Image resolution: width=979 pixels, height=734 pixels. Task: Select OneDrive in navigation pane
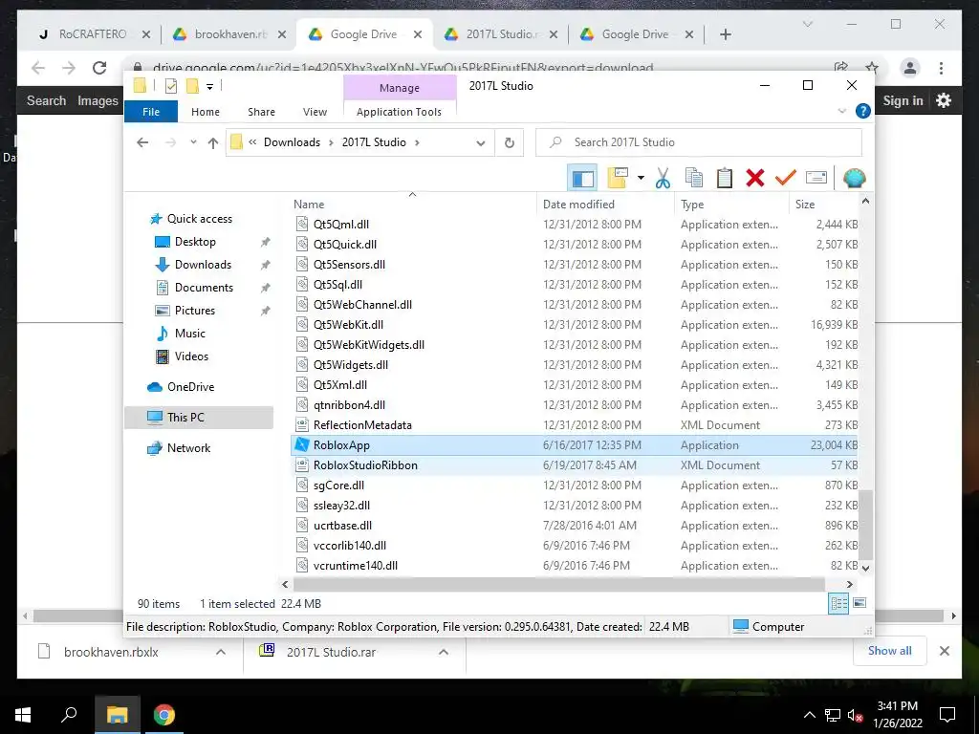(190, 387)
